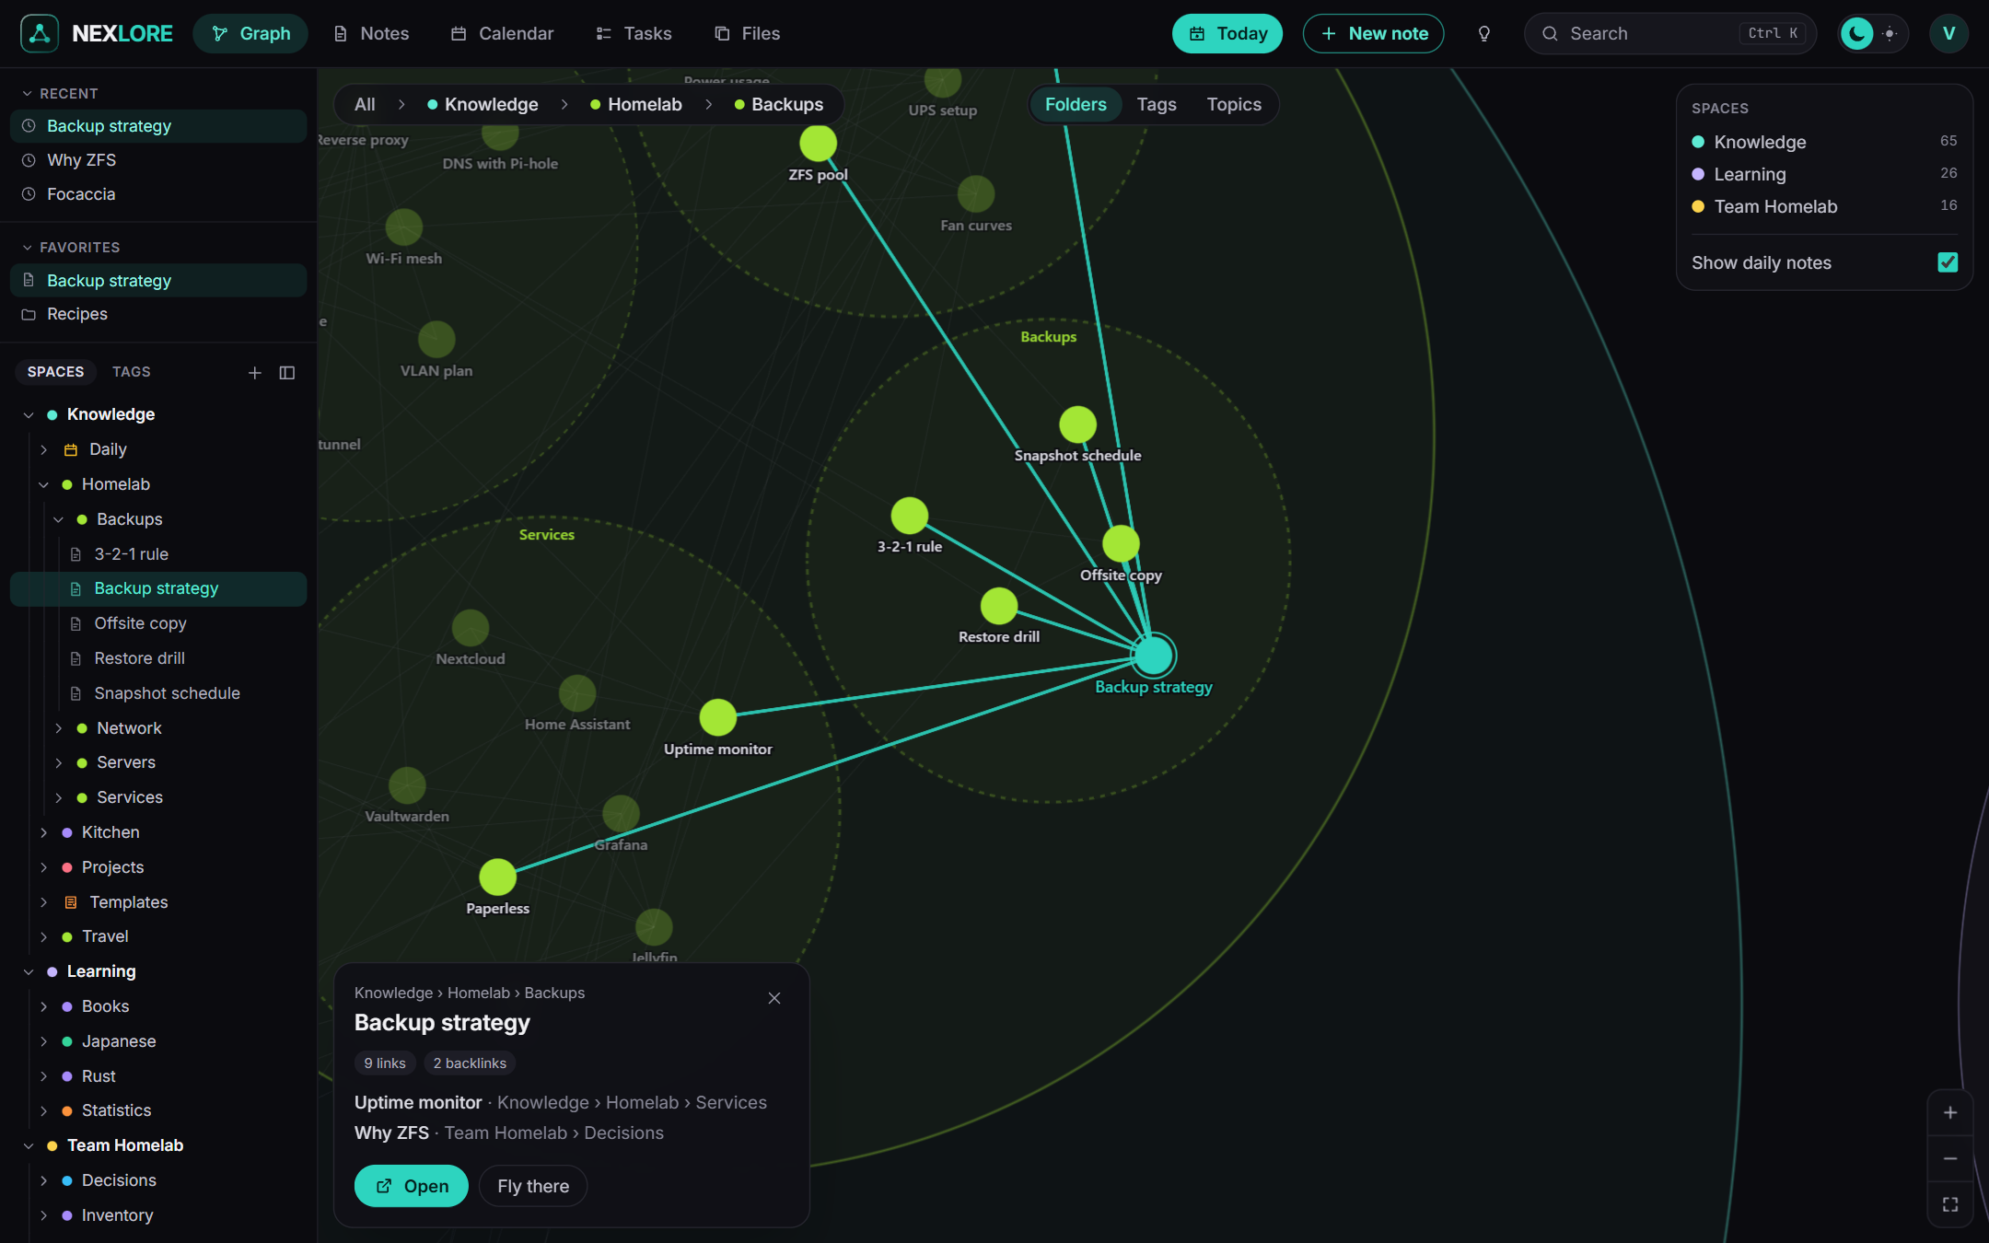Click the Search input field
The width and height of the screenshot is (1989, 1243).
click(x=1669, y=34)
